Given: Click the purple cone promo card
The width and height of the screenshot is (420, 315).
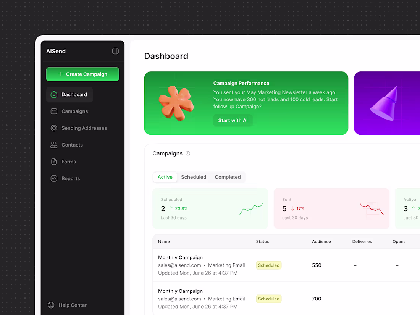Looking at the screenshot, I should point(387,103).
